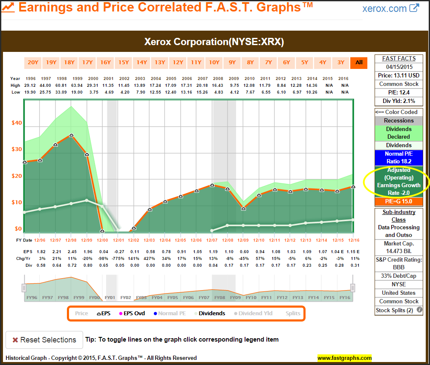430x365 pixels.
Task: Click the EPS triangle marker at 12/09
Action: (243, 208)
